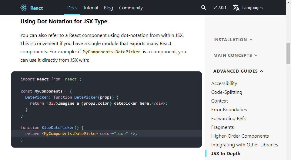Open the Tutorial tab
Screen dimensions: 291x160
pyautogui.click(x=91, y=8)
